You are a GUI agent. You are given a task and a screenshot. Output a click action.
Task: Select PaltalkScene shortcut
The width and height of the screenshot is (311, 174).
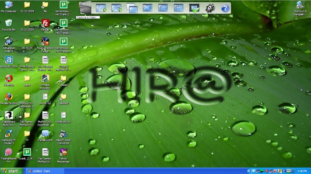[45, 136]
